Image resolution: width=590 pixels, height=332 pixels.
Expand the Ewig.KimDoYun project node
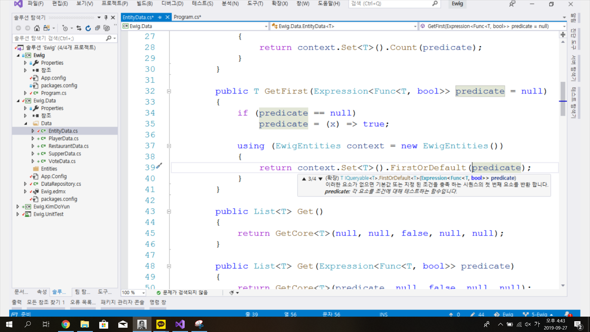(x=18, y=207)
